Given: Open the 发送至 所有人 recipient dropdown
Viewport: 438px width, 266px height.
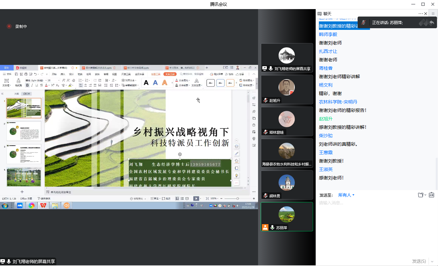Looking at the screenshot, I should pos(346,195).
